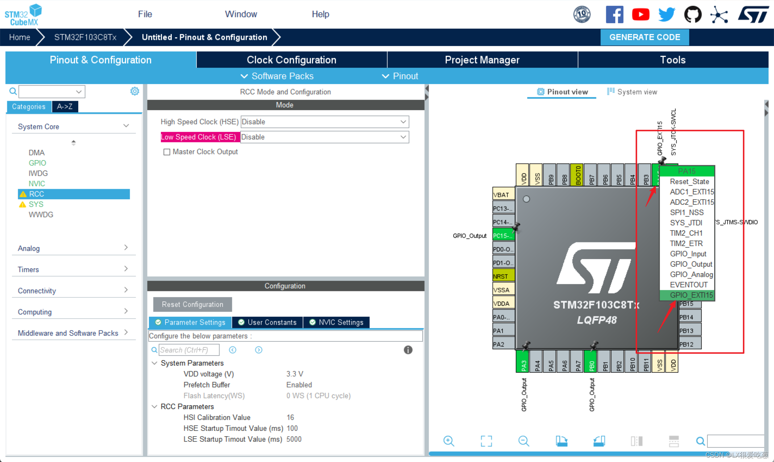The height and width of the screenshot is (462, 774).
Task: Click the search magnifier icon in left panel
Action: coord(13,91)
